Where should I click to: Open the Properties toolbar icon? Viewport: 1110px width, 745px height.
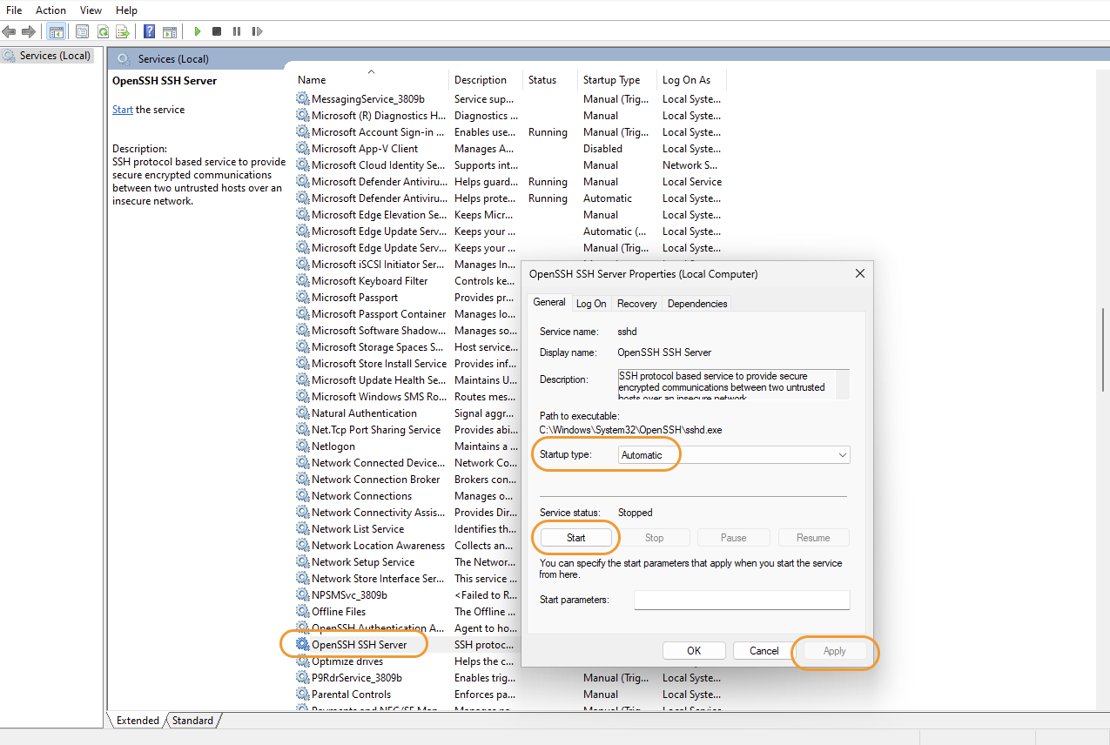point(83,31)
